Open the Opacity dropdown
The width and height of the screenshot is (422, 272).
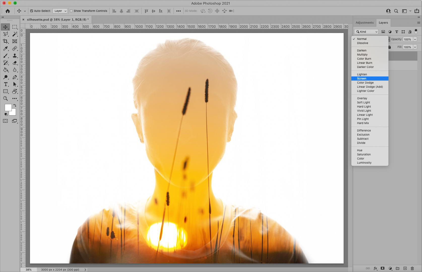[415, 39]
